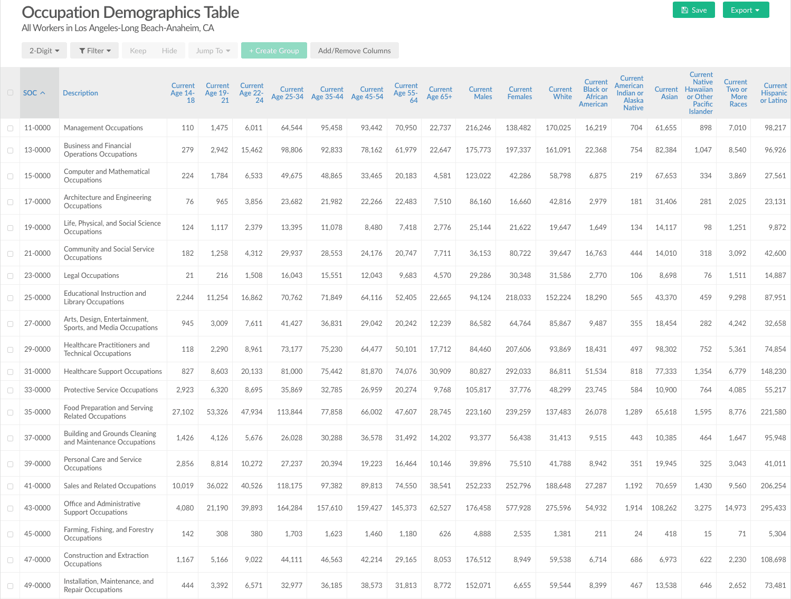791x599 pixels.
Task: Open the Export dropdown menu
Action: pyautogui.click(x=745, y=10)
